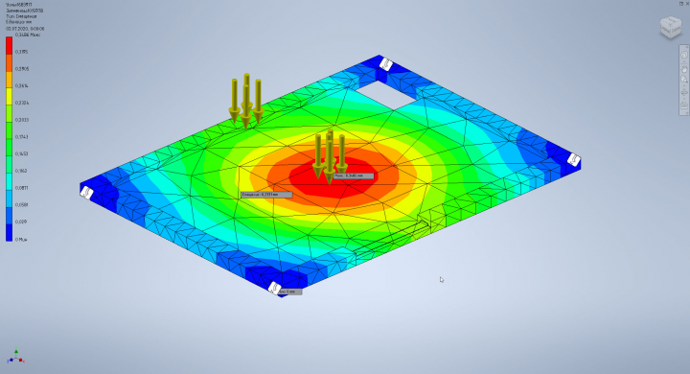Expand the dropdown arrow below the Zoom tool
Image resolution: width=690 pixels, height=374 pixels.
684,85
